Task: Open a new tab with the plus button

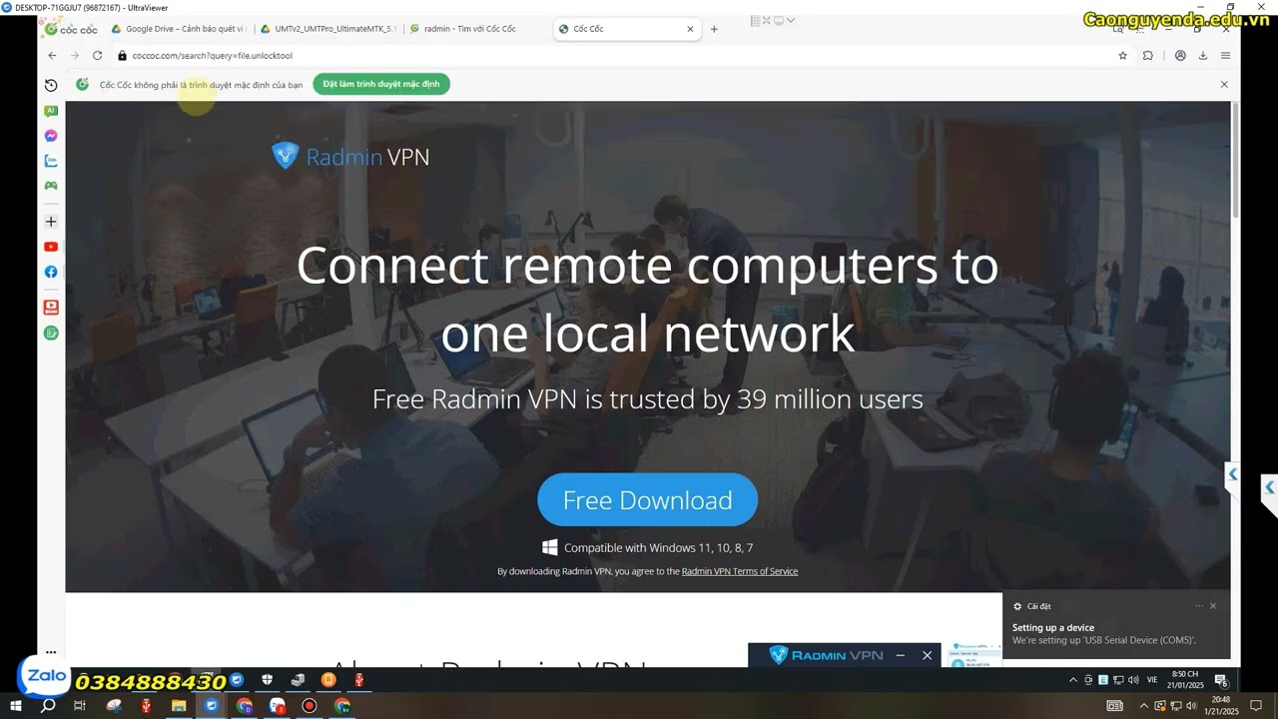Action: [714, 29]
